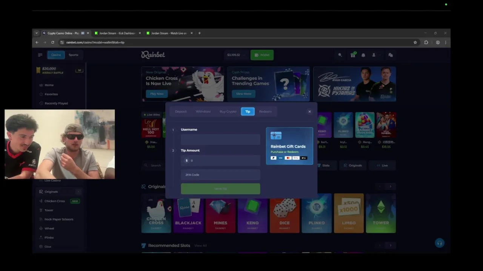This screenshot has height=271, width=483.
Task: Open the Dice game tile
Action: point(285,213)
